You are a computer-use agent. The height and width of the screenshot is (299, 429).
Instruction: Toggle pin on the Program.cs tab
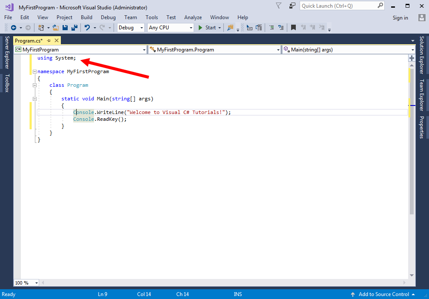49,40
